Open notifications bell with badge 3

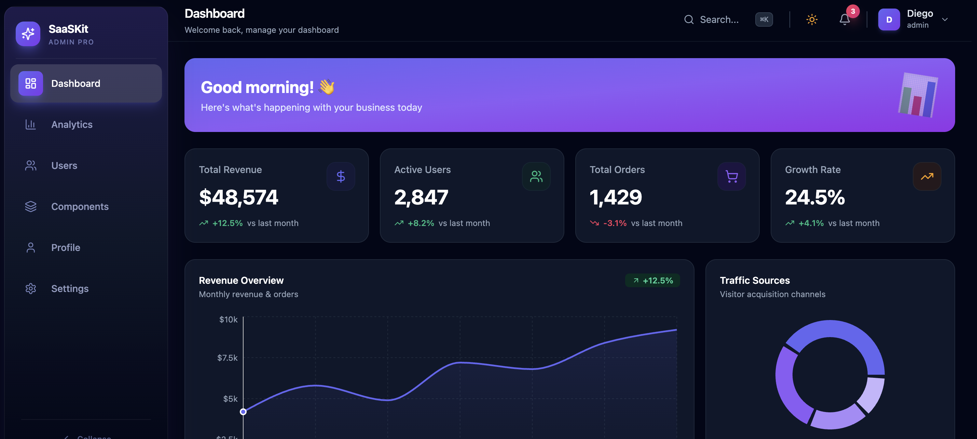pos(845,19)
